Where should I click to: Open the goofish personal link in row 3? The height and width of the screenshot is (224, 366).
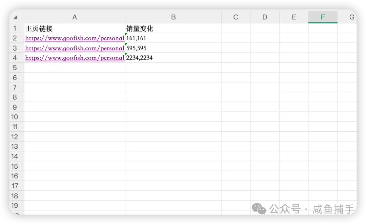75,48
